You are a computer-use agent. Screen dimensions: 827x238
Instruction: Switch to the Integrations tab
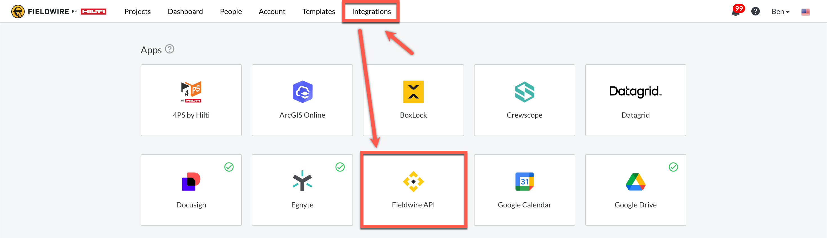point(371,12)
